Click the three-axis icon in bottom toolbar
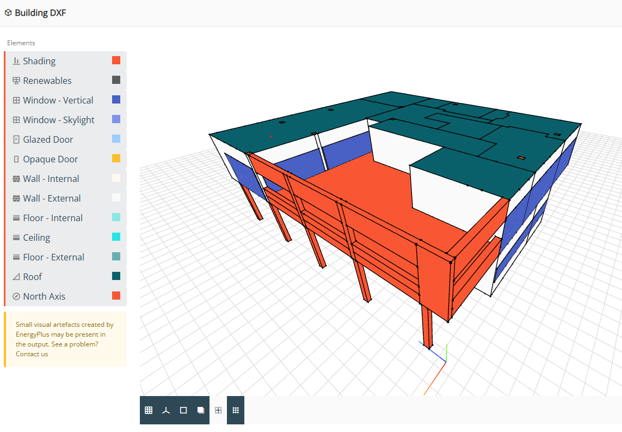The width and height of the screenshot is (622, 432). 166,410
